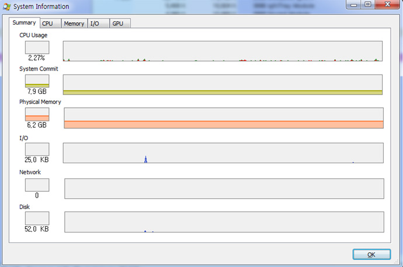403x267 pixels.
Task: Click the CPU Usage small gauge box
Action: (37, 47)
